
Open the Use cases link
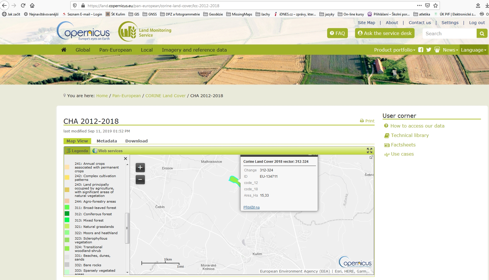click(402, 154)
